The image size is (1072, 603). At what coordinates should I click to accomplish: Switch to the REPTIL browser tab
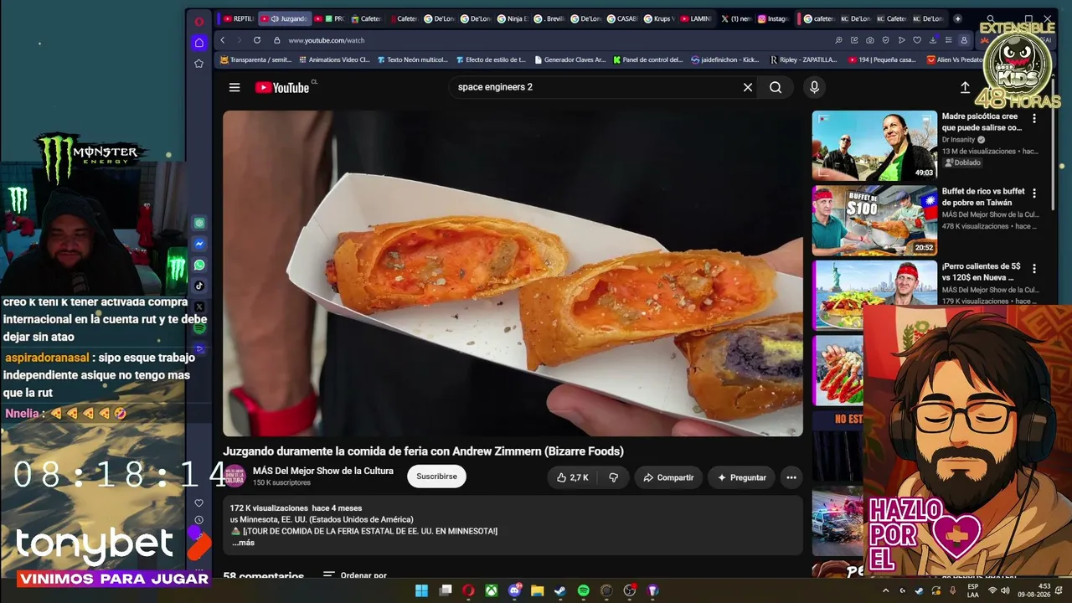pyautogui.click(x=238, y=18)
